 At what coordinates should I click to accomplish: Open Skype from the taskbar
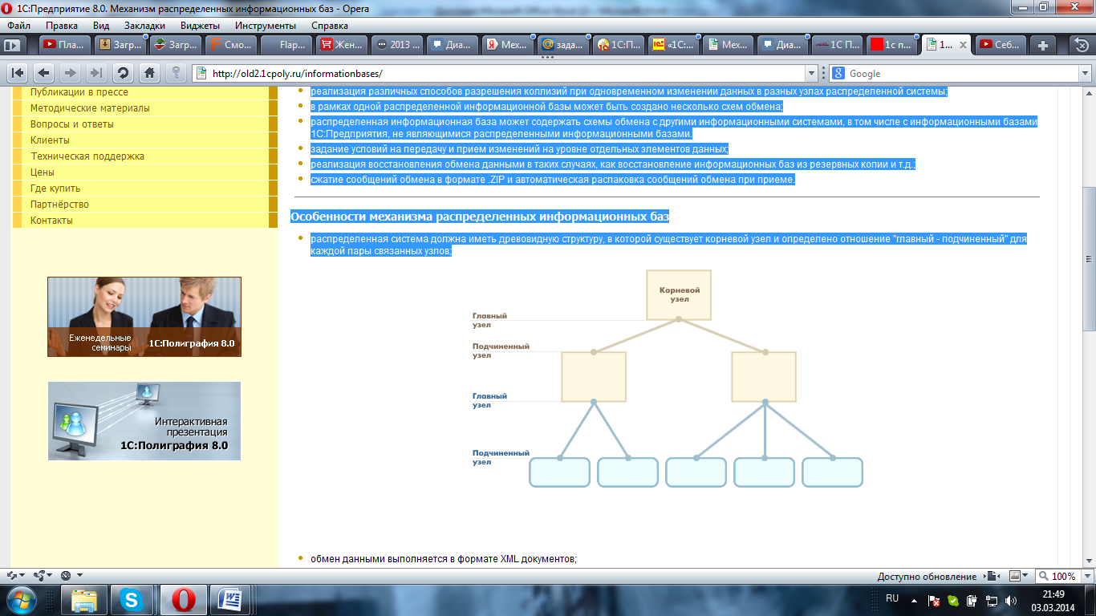tap(133, 600)
